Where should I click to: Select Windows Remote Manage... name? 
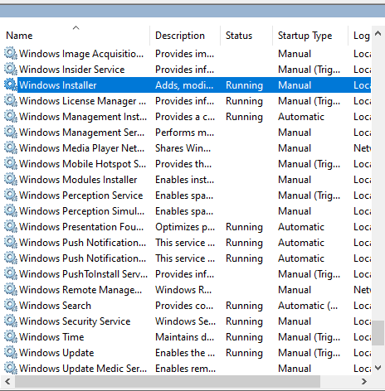[x=80, y=290]
